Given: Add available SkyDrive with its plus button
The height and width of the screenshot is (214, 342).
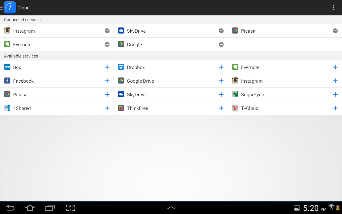Looking at the screenshot, I should click(x=221, y=94).
